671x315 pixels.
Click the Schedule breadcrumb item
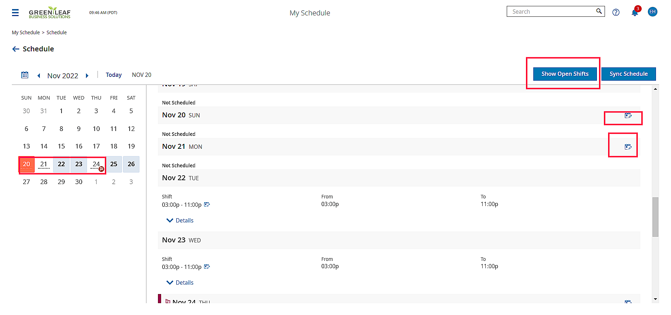click(57, 32)
